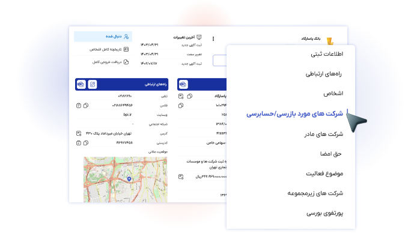Select شرکت های مادر menu item
This screenshot has width=417, height=233.
324,134
